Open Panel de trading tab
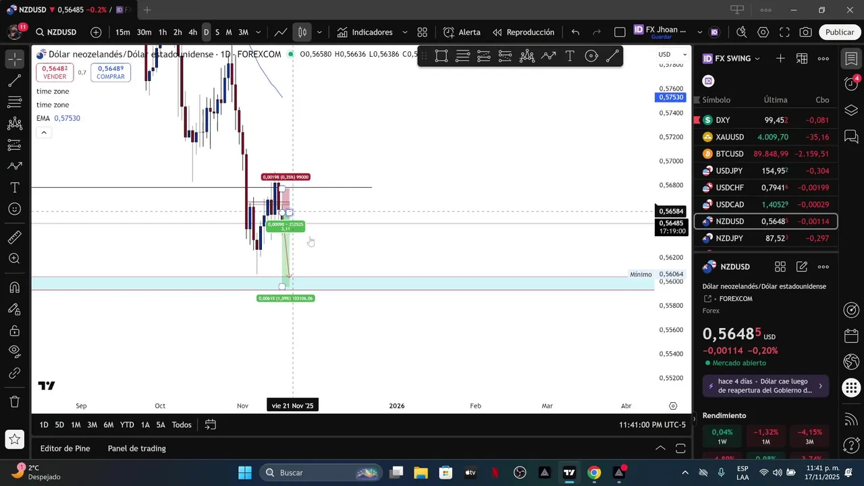This screenshot has width=864, height=486. coord(137,448)
